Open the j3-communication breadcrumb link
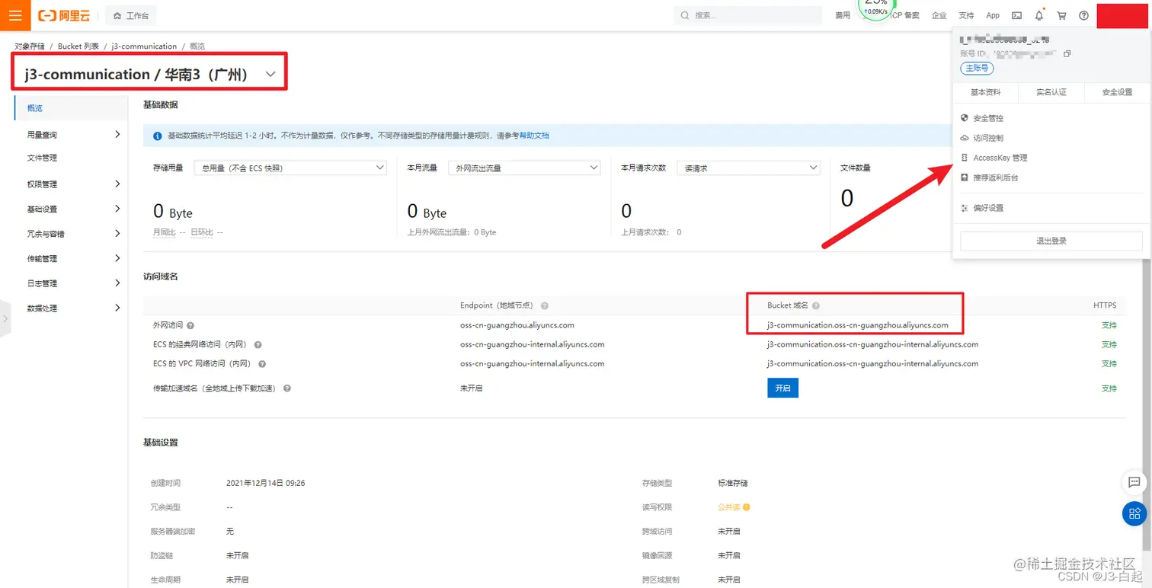This screenshot has width=1152, height=588. pyautogui.click(x=144, y=46)
